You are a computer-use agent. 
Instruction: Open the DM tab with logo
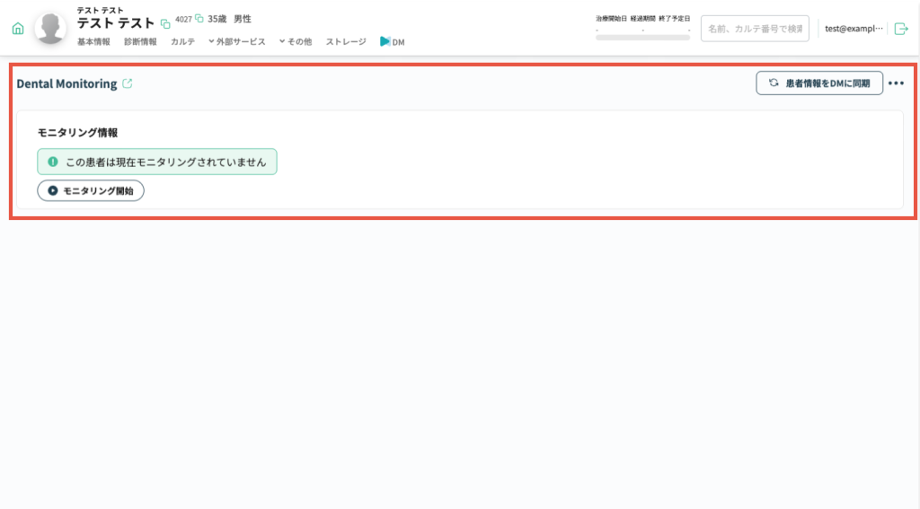393,42
